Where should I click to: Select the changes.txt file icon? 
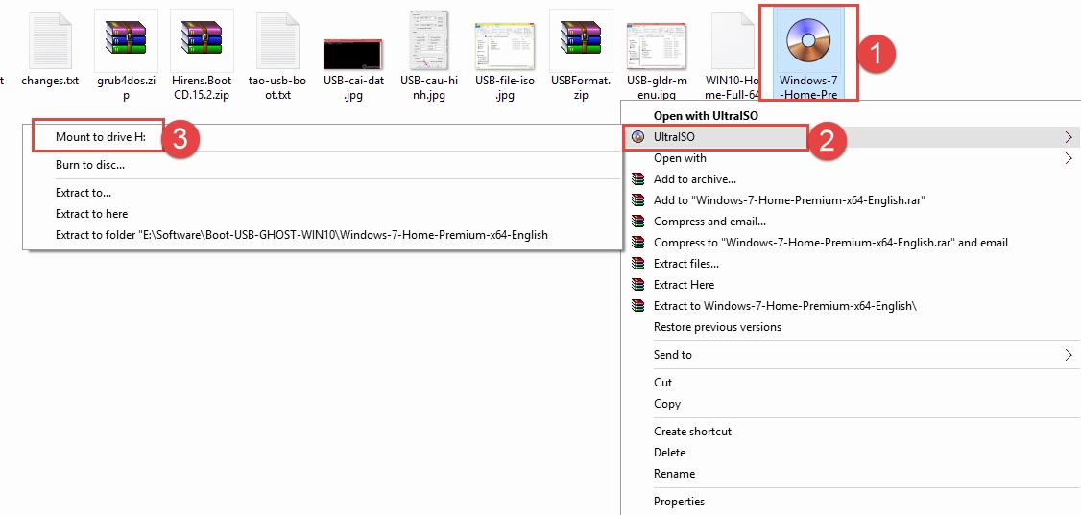coord(50,40)
